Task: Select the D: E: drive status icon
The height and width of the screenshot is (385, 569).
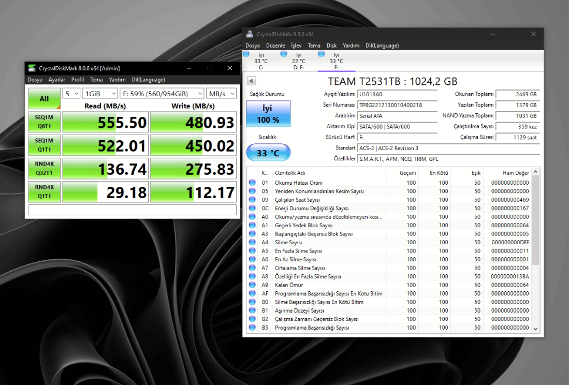Action: [x=283, y=54]
